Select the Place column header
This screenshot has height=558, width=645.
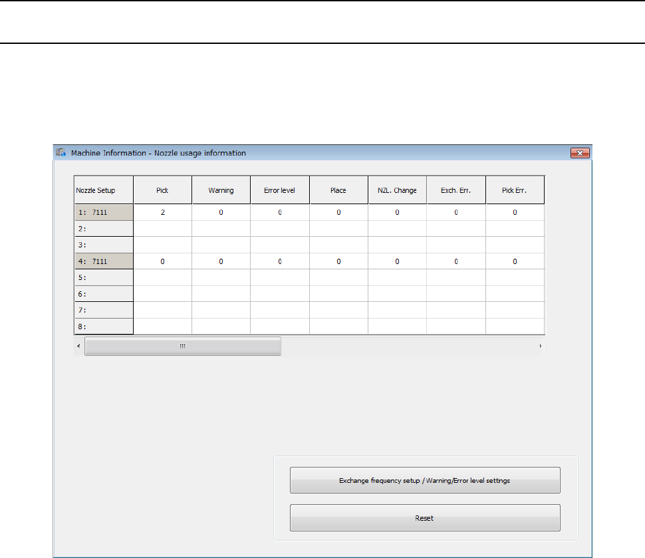point(338,190)
